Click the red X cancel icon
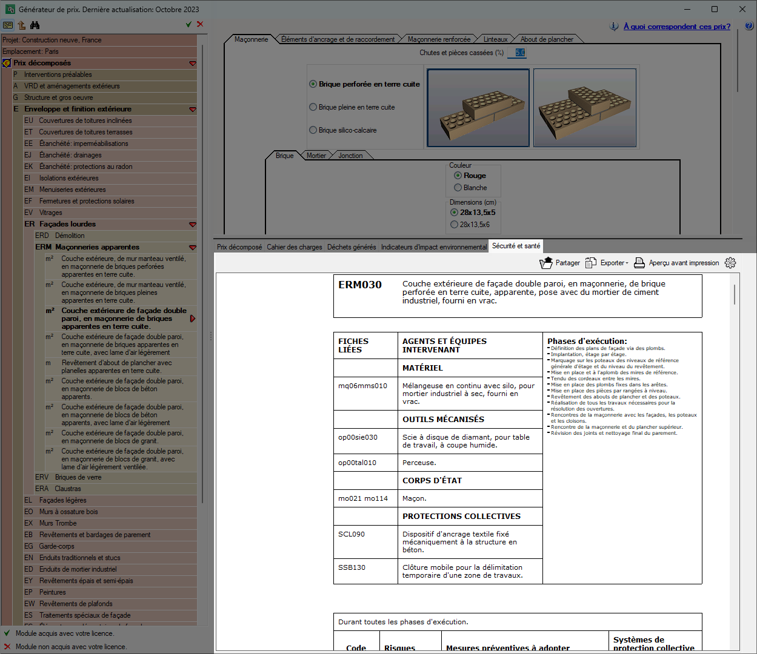The image size is (757, 654). pyautogui.click(x=200, y=24)
